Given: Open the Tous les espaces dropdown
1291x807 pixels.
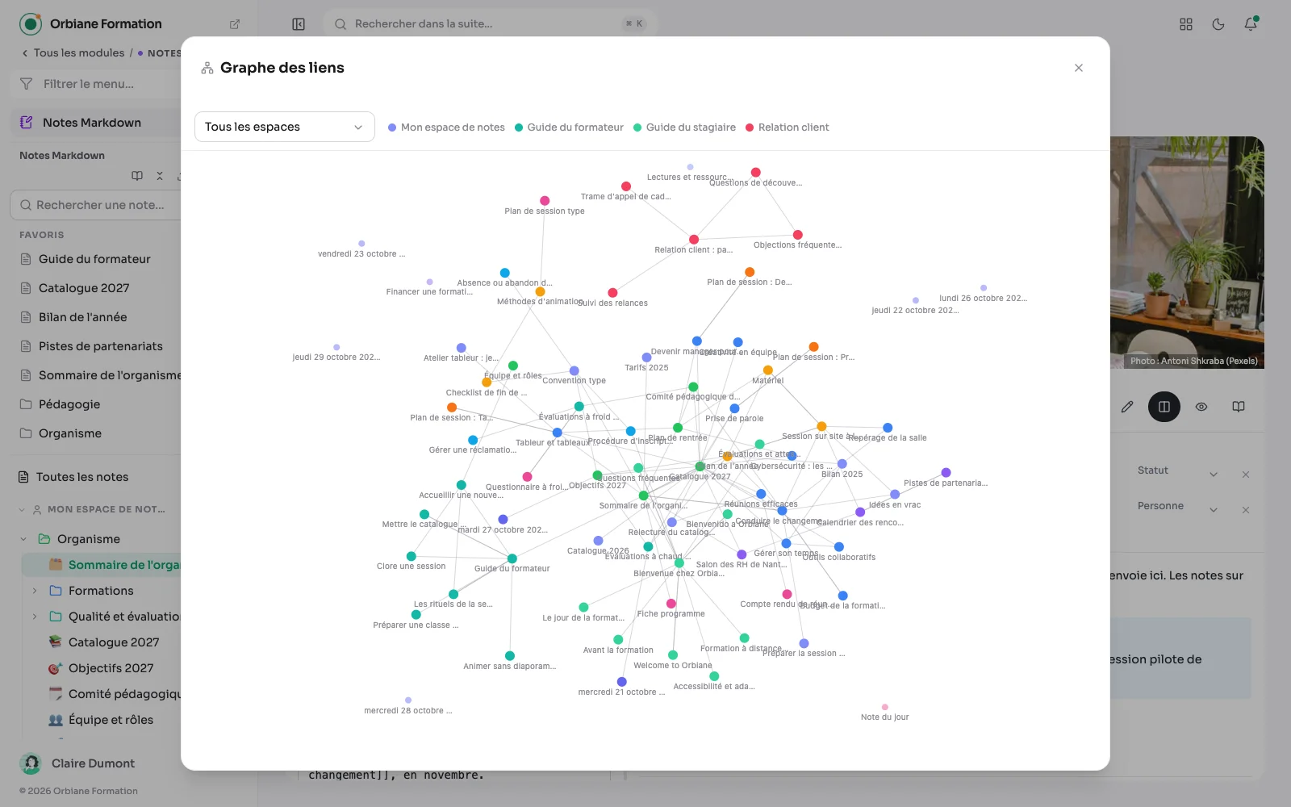Looking at the screenshot, I should coord(285,127).
